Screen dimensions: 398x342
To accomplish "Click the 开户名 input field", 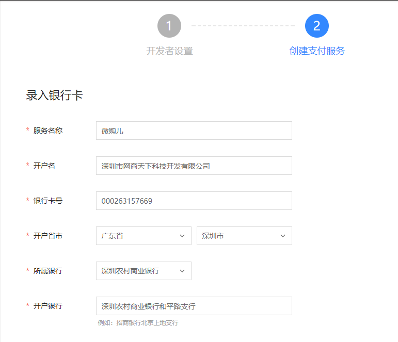I will click(194, 166).
